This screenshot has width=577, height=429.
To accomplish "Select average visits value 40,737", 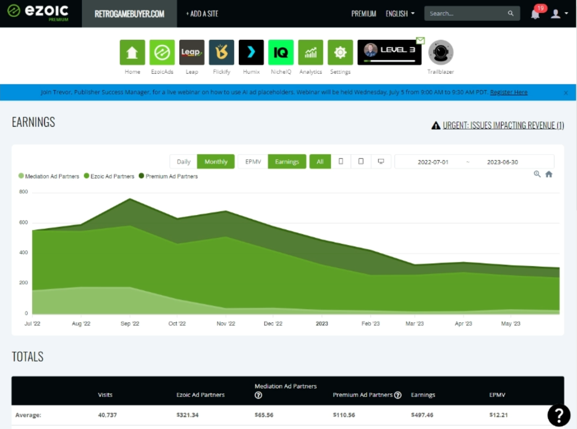I will click(x=107, y=415).
